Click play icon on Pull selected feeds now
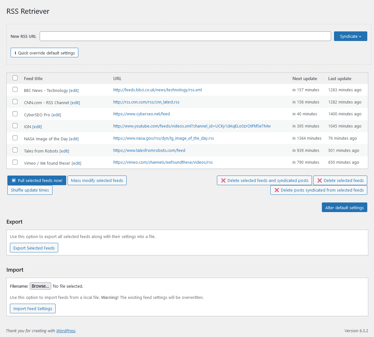 point(13,180)
